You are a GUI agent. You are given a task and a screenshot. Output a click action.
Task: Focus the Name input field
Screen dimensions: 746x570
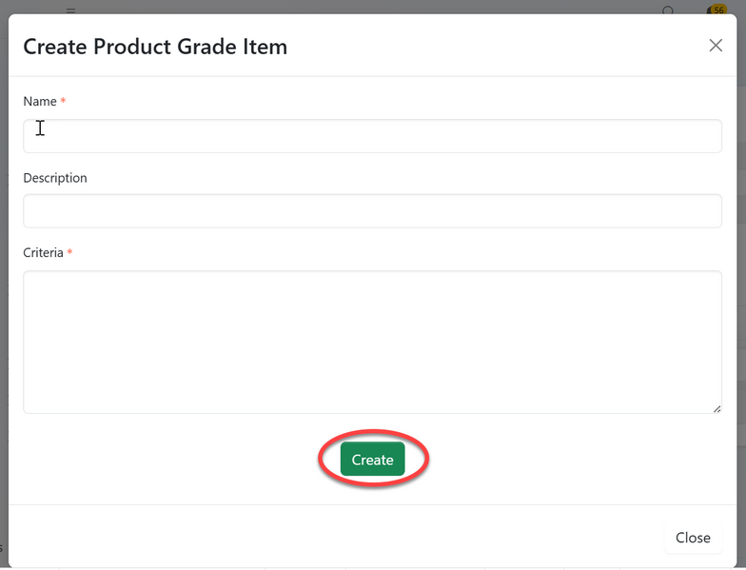coord(372,136)
